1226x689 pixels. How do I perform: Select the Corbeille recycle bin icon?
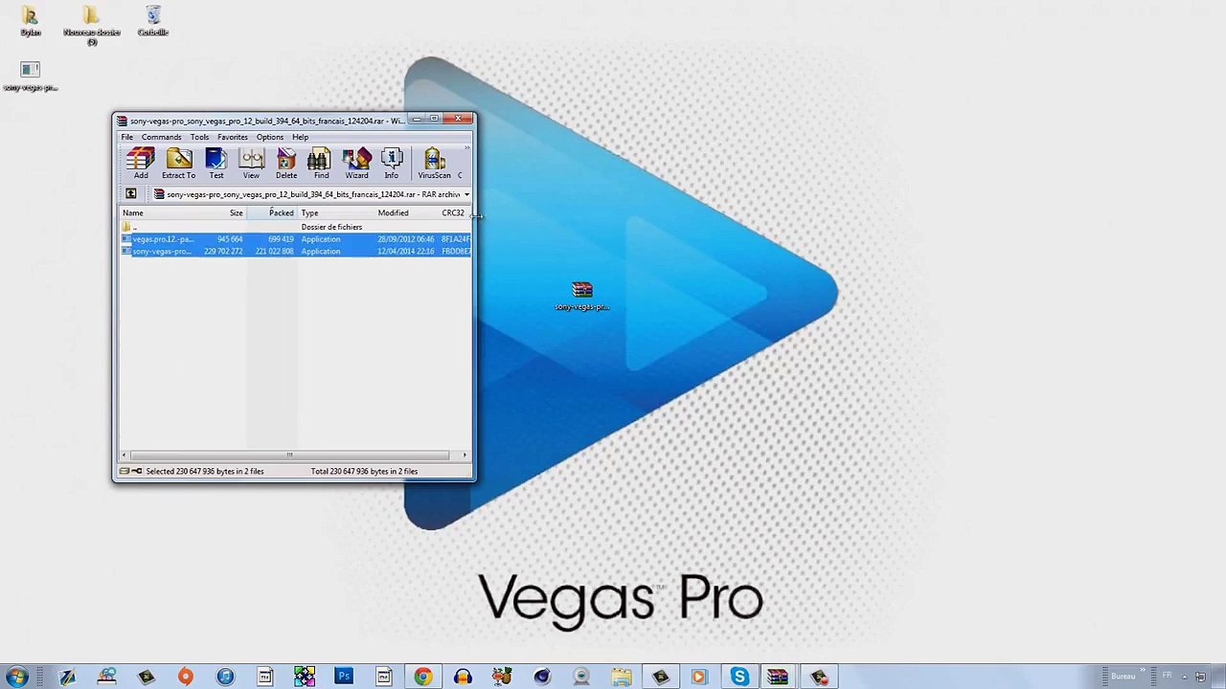(153, 21)
